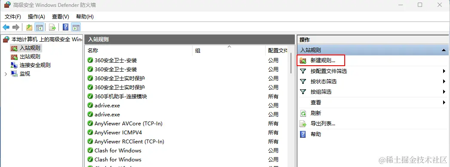Click 刷新 action link
The height and width of the screenshot is (167, 450).
316,113
